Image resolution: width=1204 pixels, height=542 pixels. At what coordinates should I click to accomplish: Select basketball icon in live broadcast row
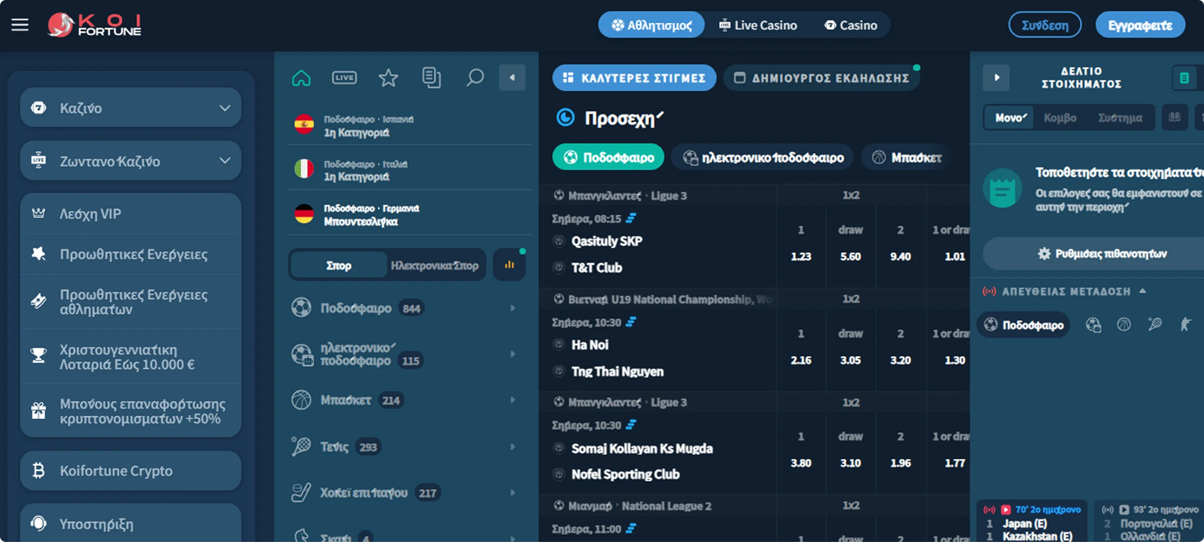1123,324
